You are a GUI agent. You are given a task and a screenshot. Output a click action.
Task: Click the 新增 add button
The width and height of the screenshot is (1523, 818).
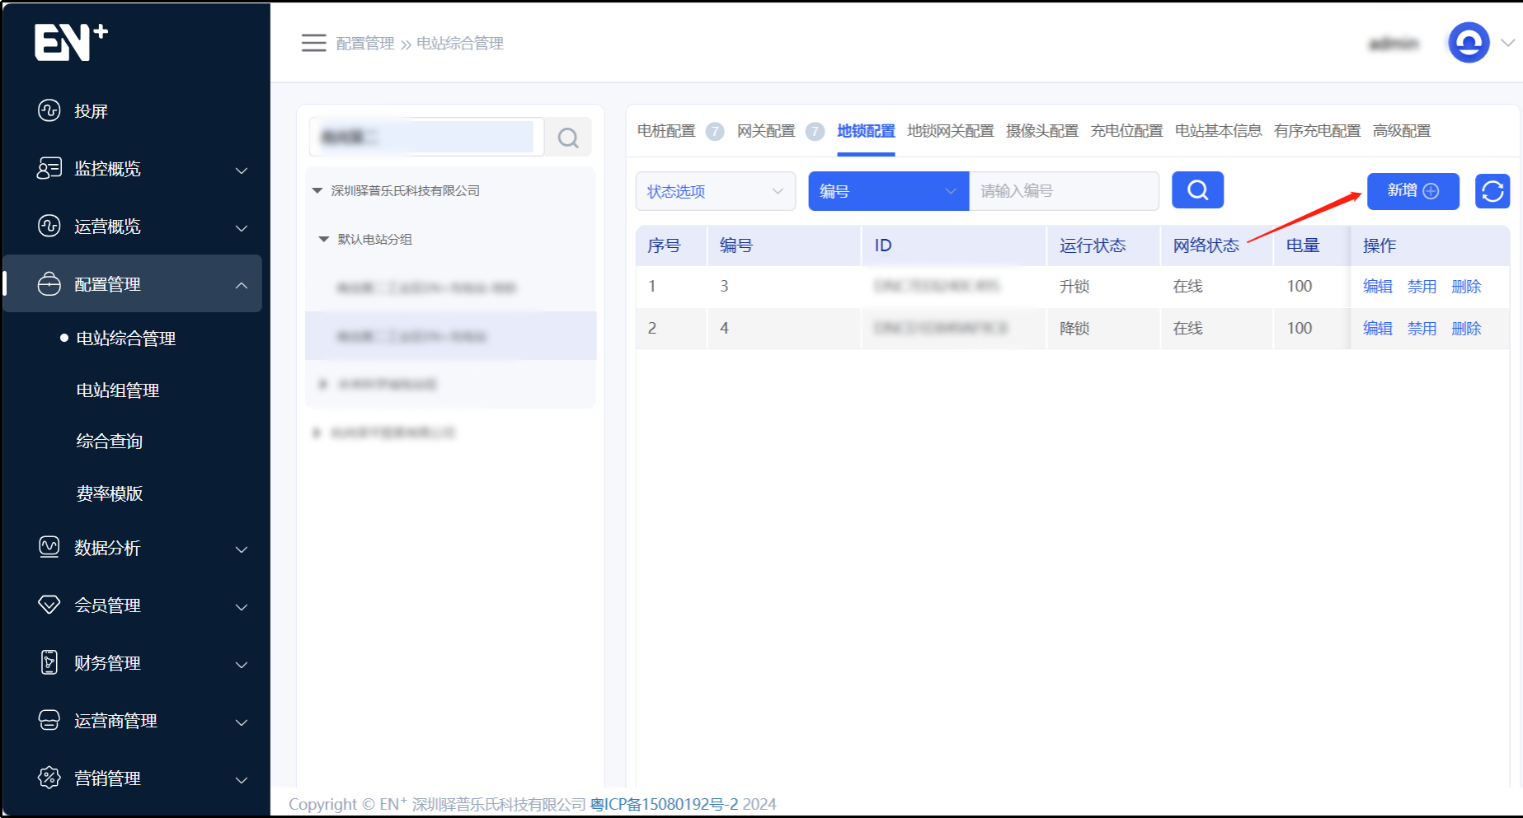1413,191
